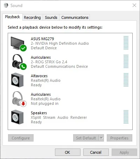Image resolution: width=140 pixels, height=159 pixels.
Task: Switch to the Communications tab
Action: [x=75, y=17]
